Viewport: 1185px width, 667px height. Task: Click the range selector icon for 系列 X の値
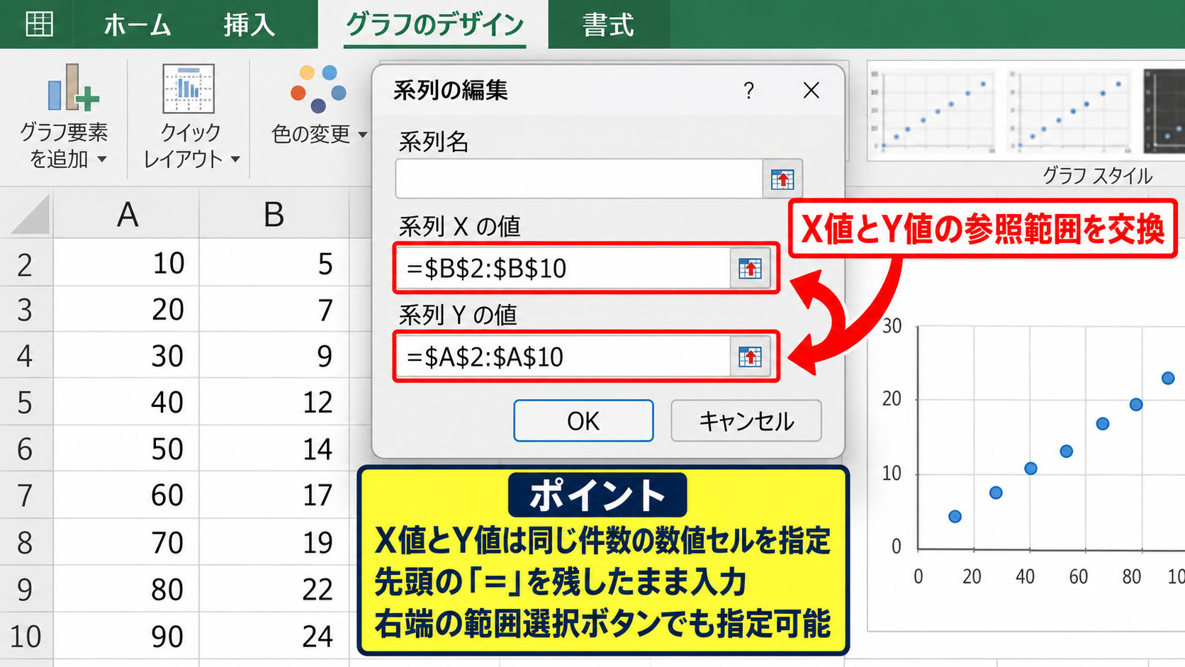click(x=750, y=268)
